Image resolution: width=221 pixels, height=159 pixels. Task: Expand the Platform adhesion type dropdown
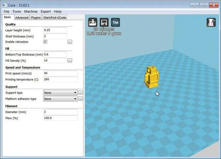coord(60,99)
